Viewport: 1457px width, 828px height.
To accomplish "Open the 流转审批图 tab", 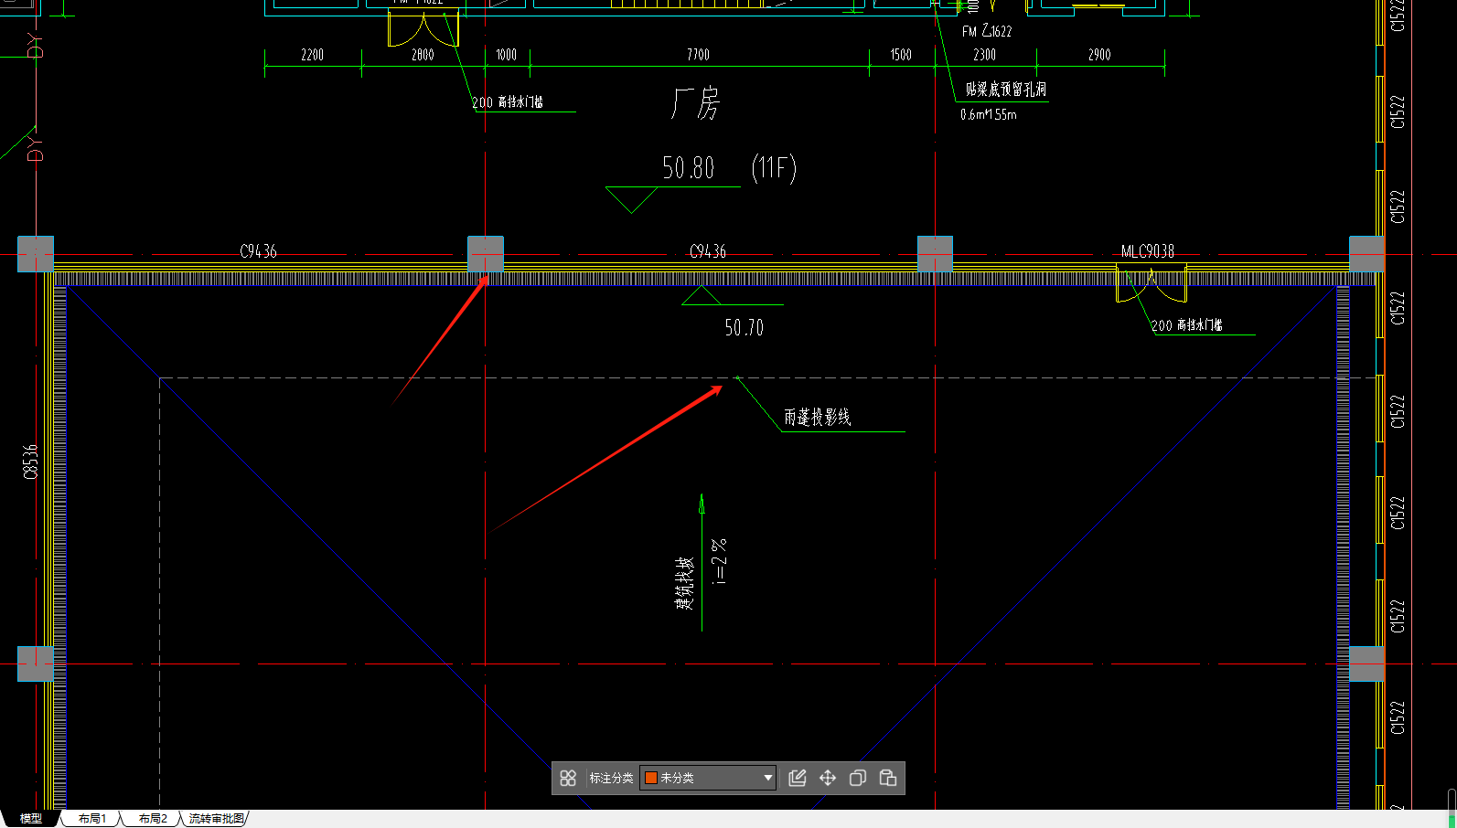I will pos(217,819).
